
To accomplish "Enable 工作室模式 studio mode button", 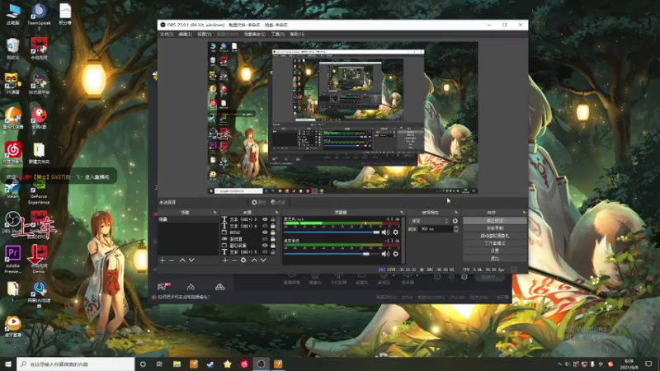I will pos(494,243).
